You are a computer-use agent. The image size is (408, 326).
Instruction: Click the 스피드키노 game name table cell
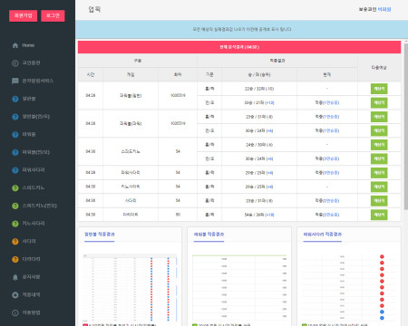[x=131, y=151]
